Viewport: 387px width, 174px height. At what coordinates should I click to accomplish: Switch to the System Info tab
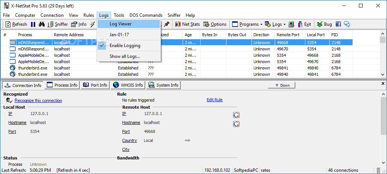point(164,85)
